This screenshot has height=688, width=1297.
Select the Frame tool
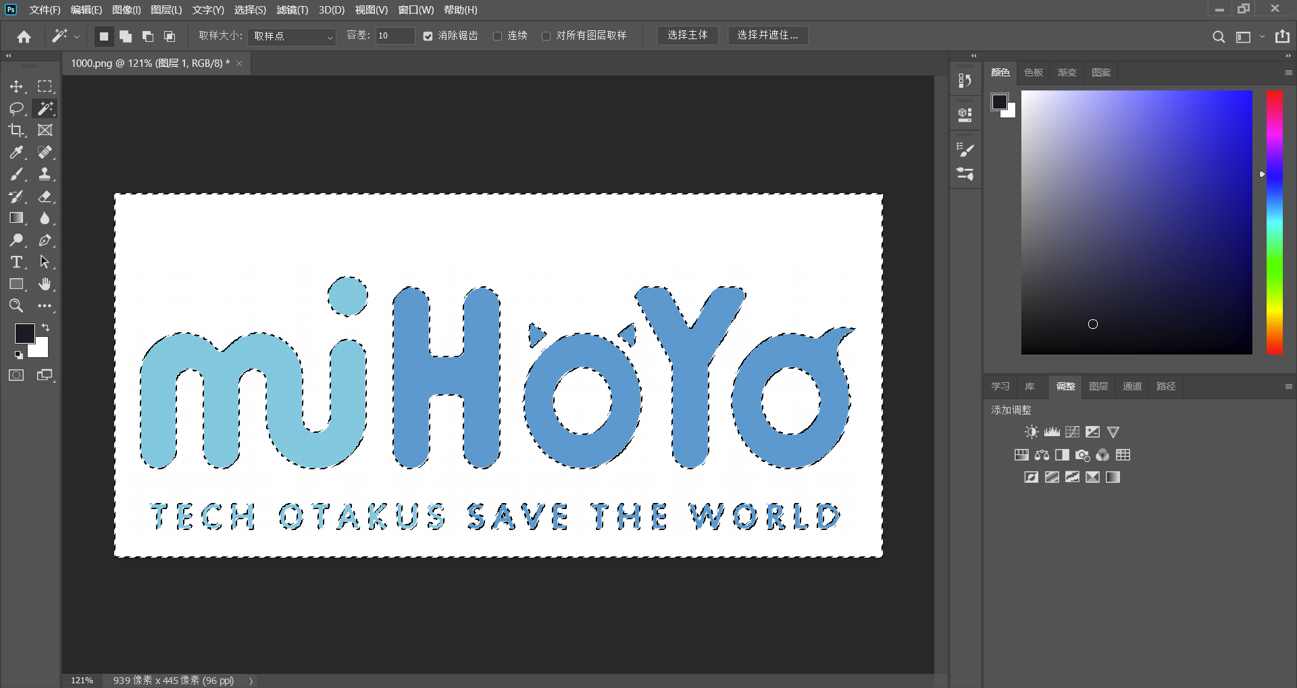pos(45,130)
